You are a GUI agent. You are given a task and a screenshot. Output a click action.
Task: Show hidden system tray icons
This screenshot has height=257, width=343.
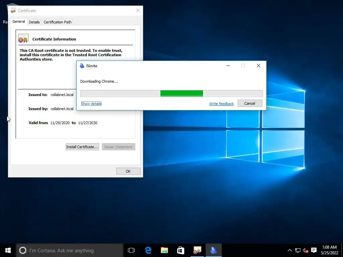290,250
